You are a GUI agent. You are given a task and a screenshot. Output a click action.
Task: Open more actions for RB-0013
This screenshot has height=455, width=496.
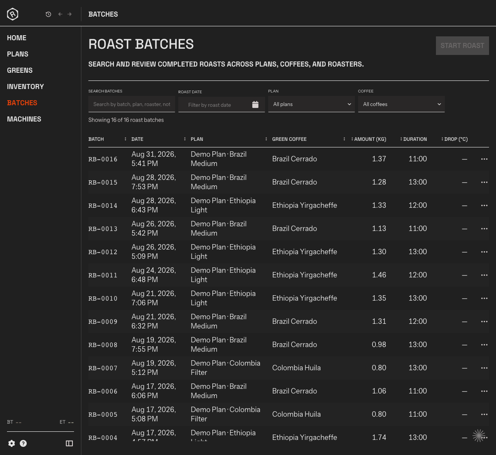point(484,229)
